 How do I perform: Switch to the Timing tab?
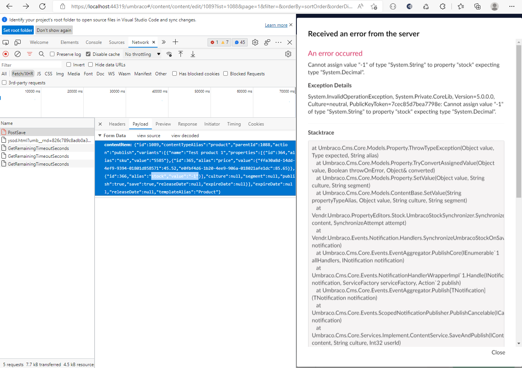(x=234, y=124)
